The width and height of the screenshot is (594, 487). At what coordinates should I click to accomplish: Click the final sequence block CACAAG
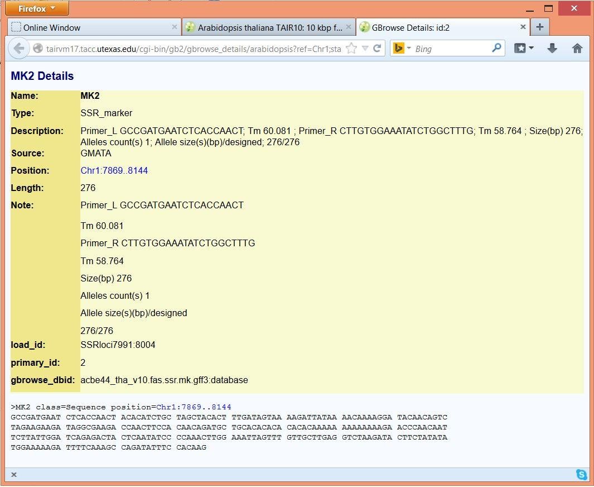pyautogui.click(x=191, y=447)
